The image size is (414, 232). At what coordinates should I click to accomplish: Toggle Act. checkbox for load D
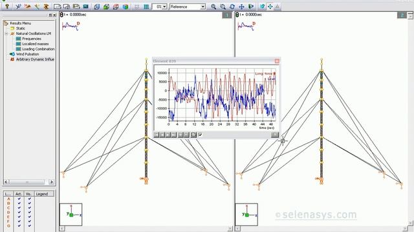19,212
